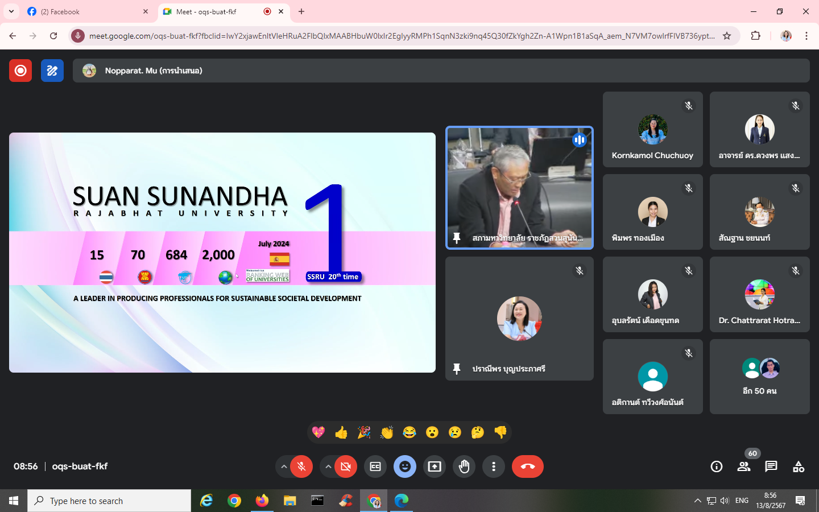
Task: Switch to the Facebook browser tab
Action: (85, 11)
